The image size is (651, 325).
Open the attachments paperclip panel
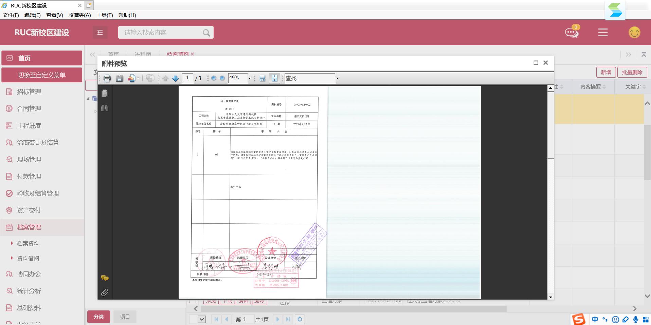click(105, 292)
